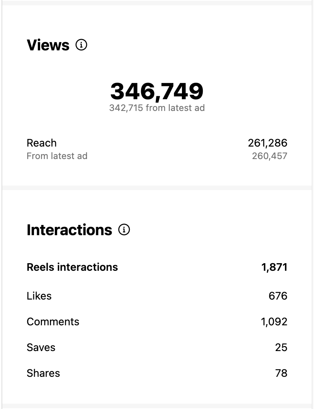Select the Shares row label
Image resolution: width=314 pixels, height=409 pixels.
[43, 373]
